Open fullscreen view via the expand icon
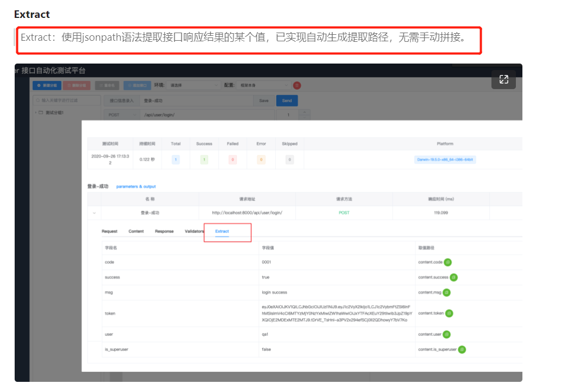The height and width of the screenshot is (390, 574). click(503, 79)
